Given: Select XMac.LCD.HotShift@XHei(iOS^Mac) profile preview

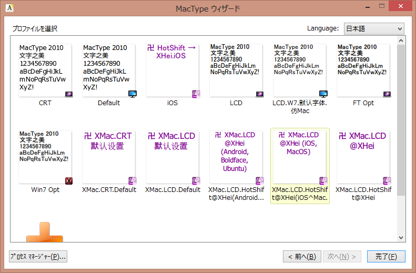Looking at the screenshot, I should click(x=300, y=157).
